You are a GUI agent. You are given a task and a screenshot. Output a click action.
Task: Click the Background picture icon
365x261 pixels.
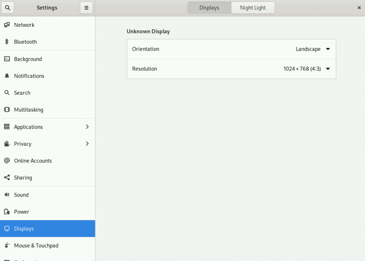pyautogui.click(x=7, y=59)
